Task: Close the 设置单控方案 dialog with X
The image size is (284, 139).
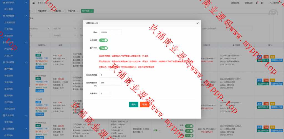Action: (x=197, y=23)
